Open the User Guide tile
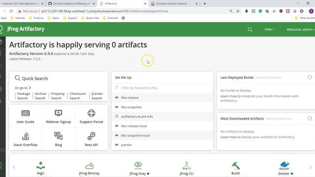Viewport: 315px width, 177px height. click(26, 117)
